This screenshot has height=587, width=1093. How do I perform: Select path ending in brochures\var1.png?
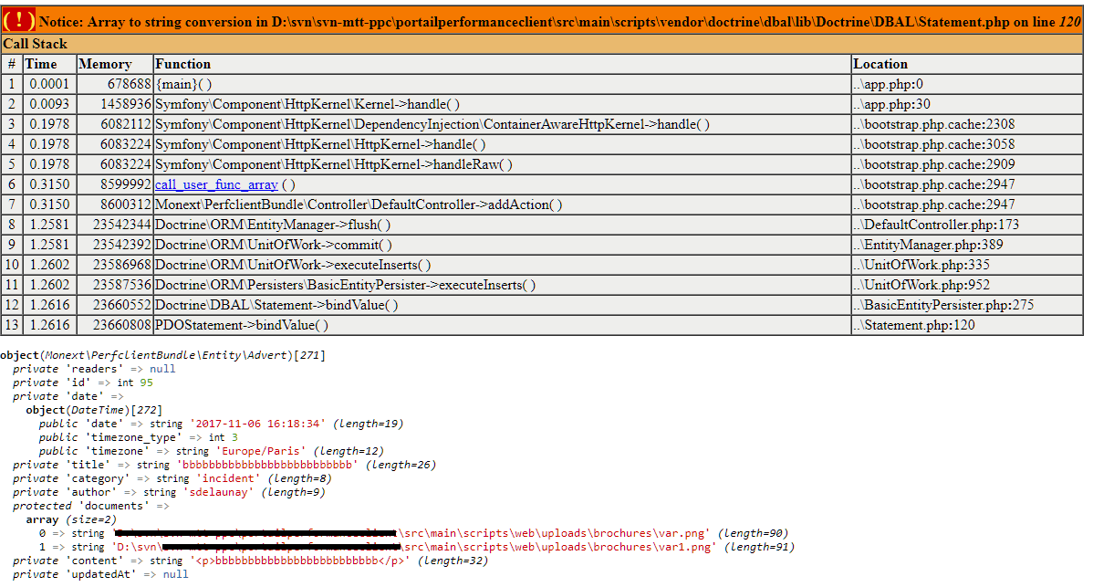(x=414, y=547)
